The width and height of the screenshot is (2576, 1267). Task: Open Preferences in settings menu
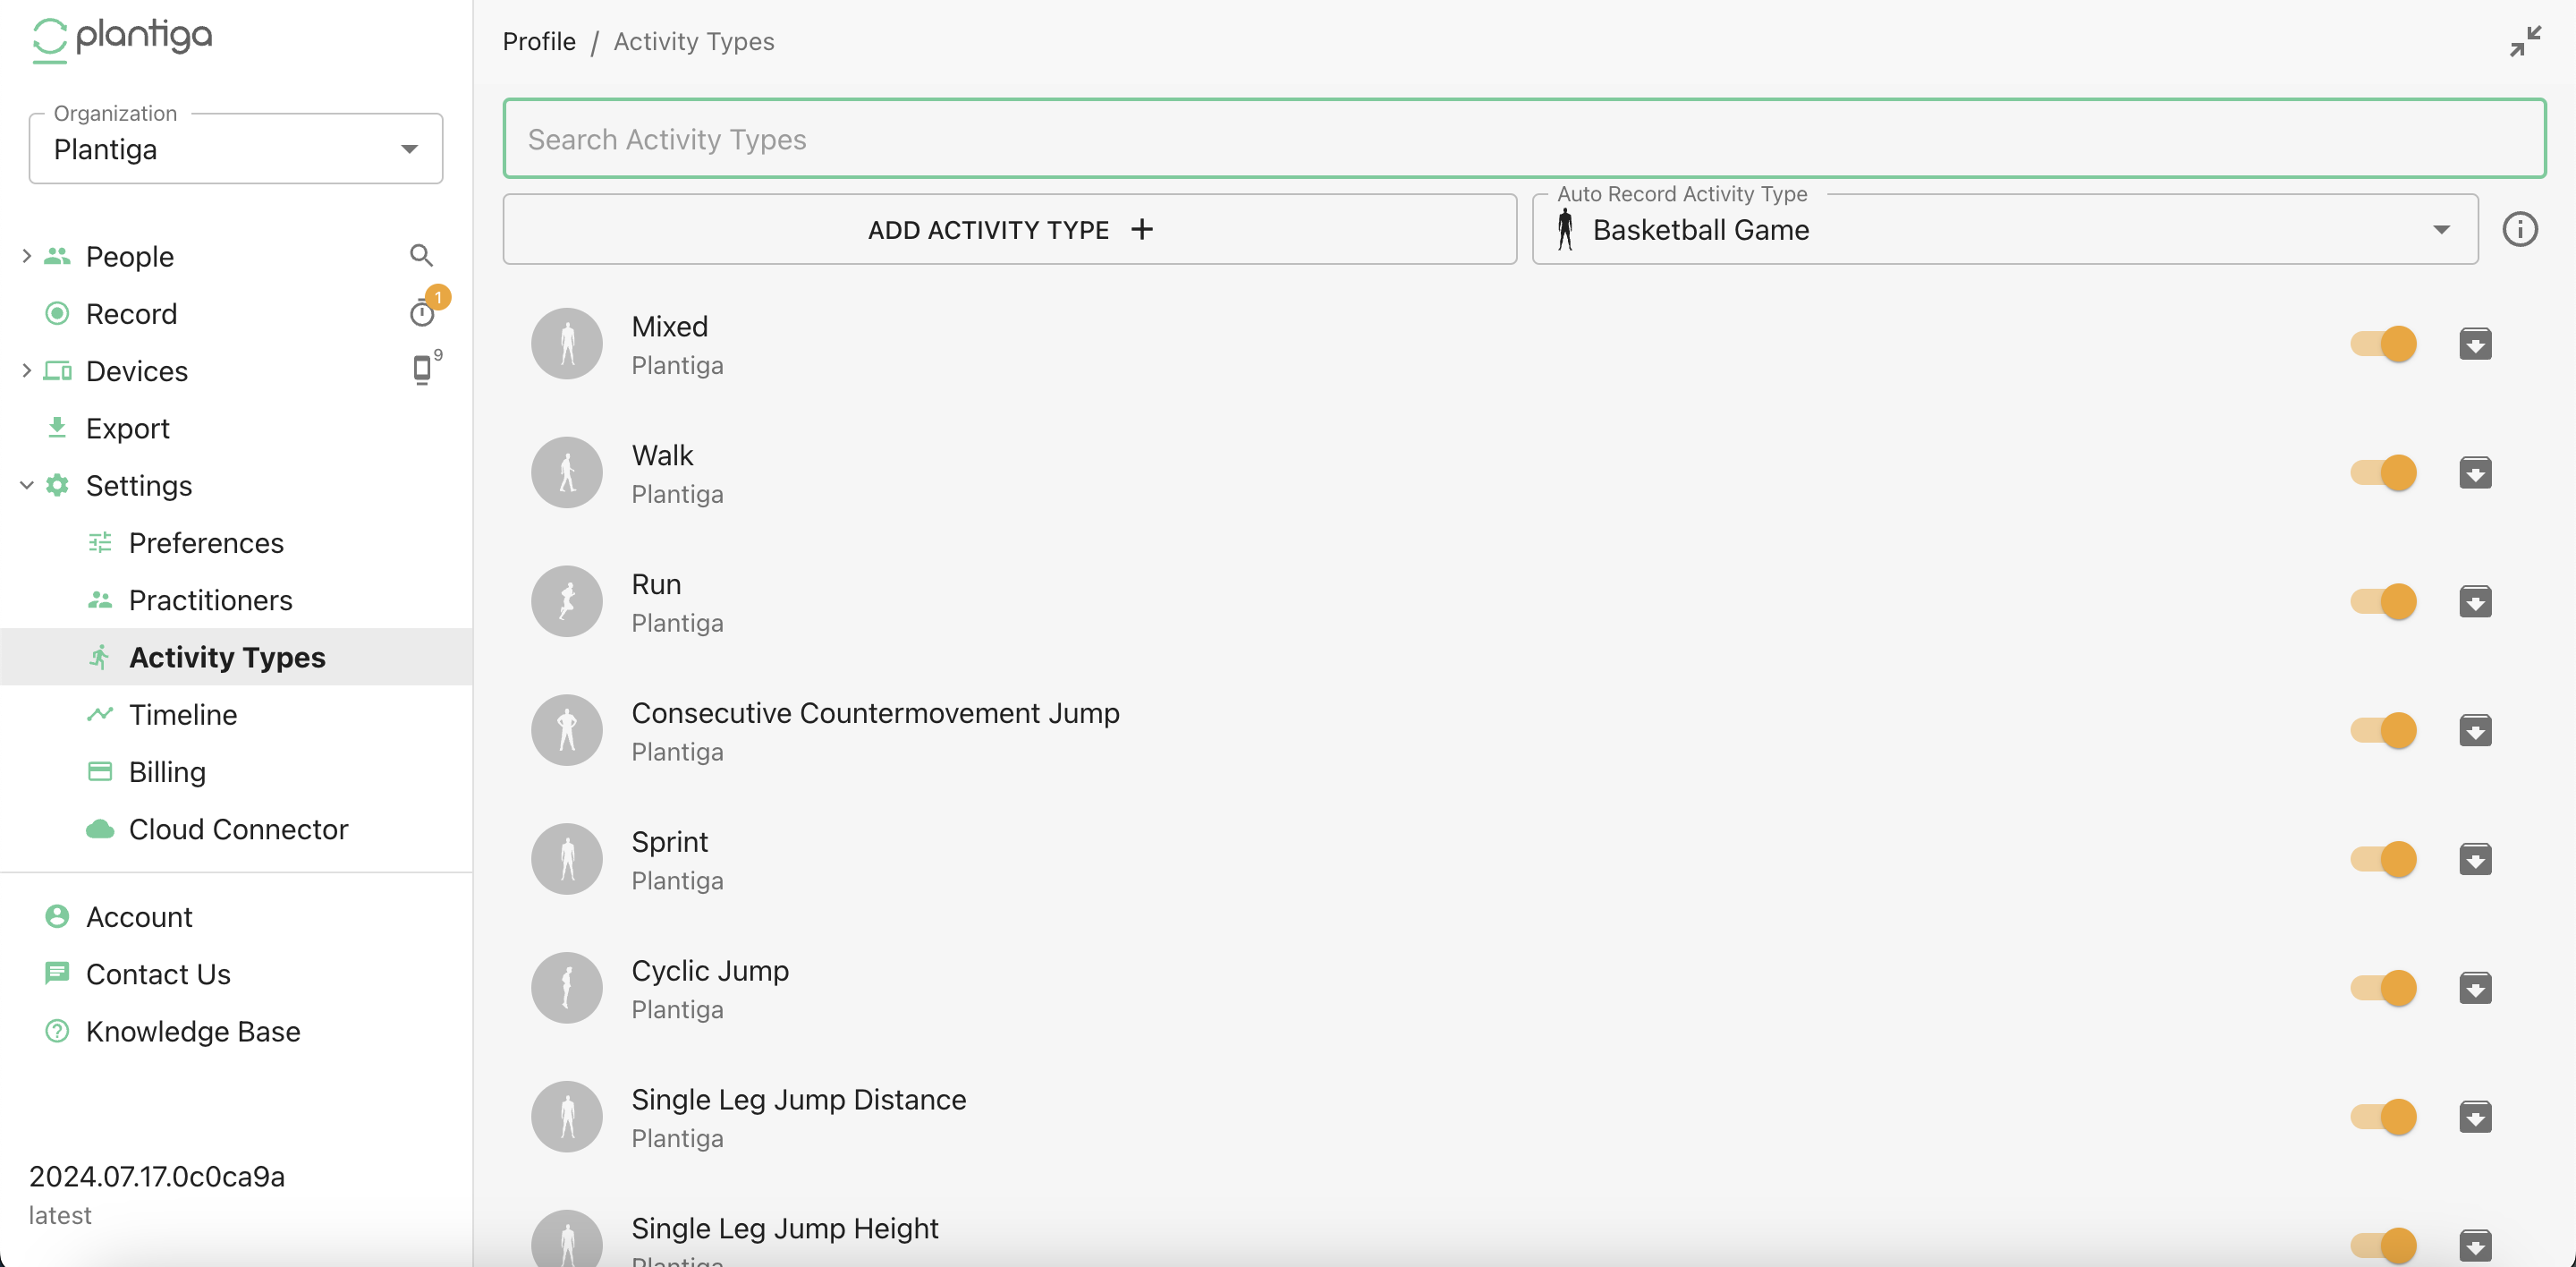[206, 543]
